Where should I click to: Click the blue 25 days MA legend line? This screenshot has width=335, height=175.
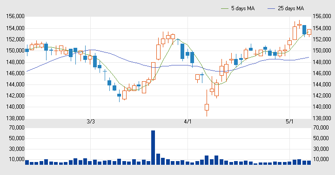click(271, 8)
